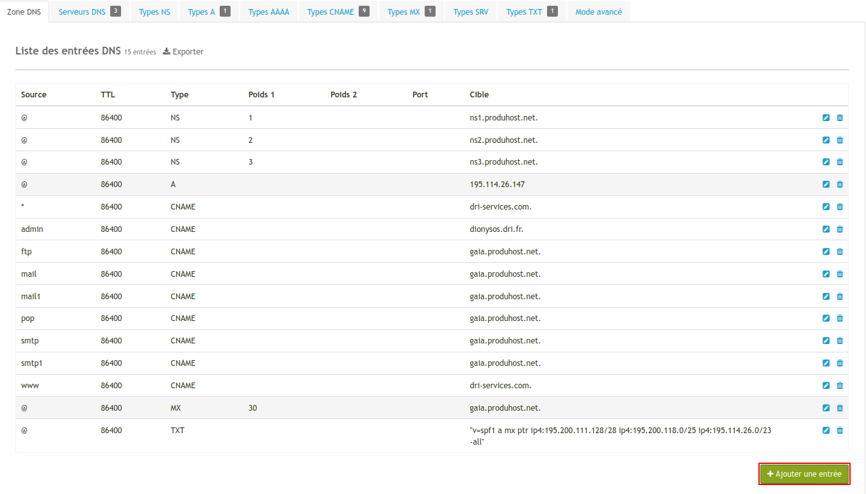
Task: Delete the smtp1 CNAME entry
Action: click(x=840, y=363)
